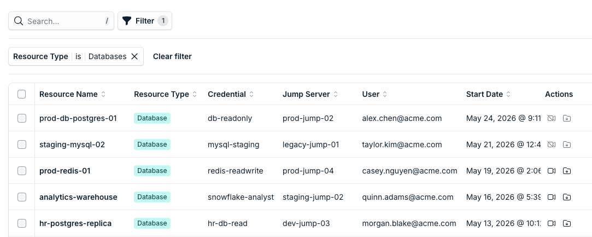Remove the Databases filter chip with X
Viewport: 592px width, 237px height.
tap(134, 56)
